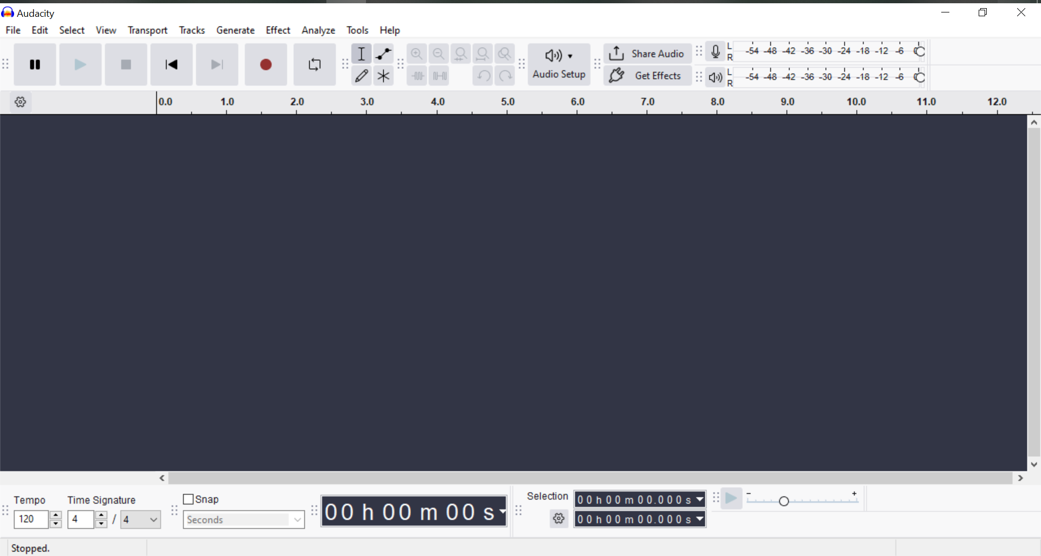Viewport: 1041px width, 556px height.
Task: Toggle the Loop button
Action: (314, 65)
